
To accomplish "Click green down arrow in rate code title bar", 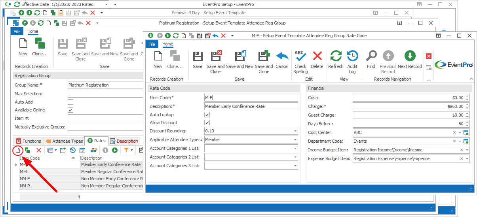I will tap(168, 36).
